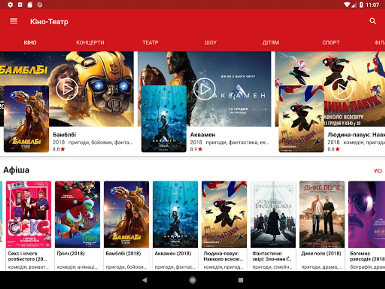Open settings gear in status bar
The height and width of the screenshot is (289, 385).
tap(10, 4)
